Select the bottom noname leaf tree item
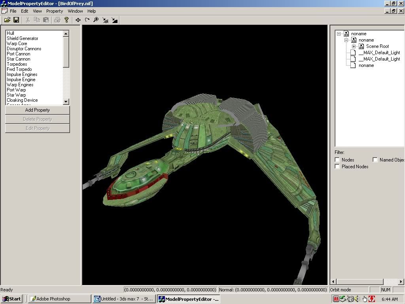 (366, 65)
